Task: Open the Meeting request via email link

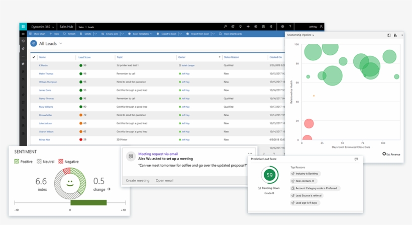Action: (158, 154)
